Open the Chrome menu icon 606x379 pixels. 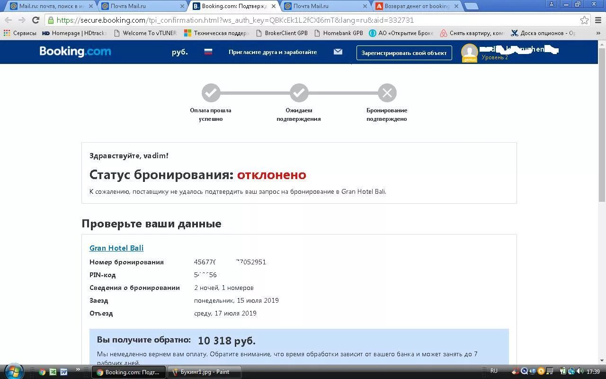click(x=599, y=20)
